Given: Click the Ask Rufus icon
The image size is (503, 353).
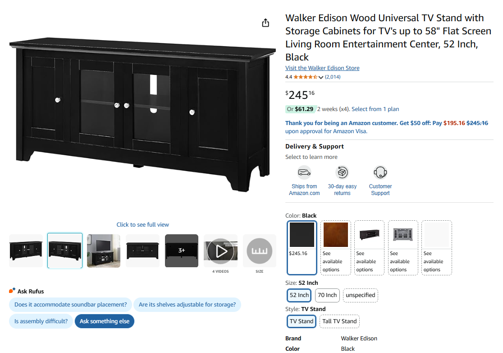Looking at the screenshot, I should point(12,291).
